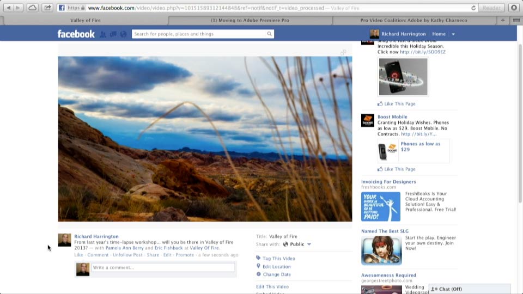
Task: Click the Safari share icon
Action: [x=48, y=8]
